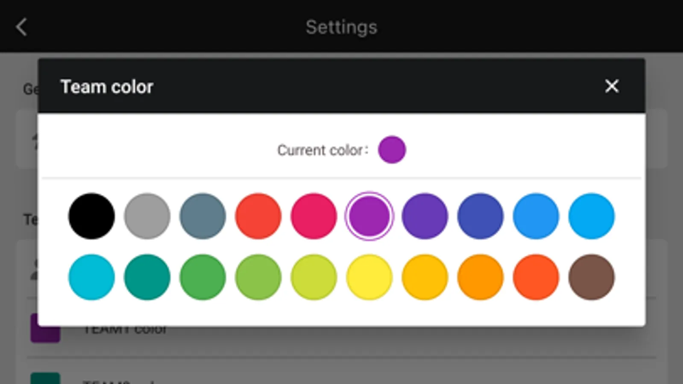Choose the light gray color swatch
683x384 pixels.
(x=147, y=216)
